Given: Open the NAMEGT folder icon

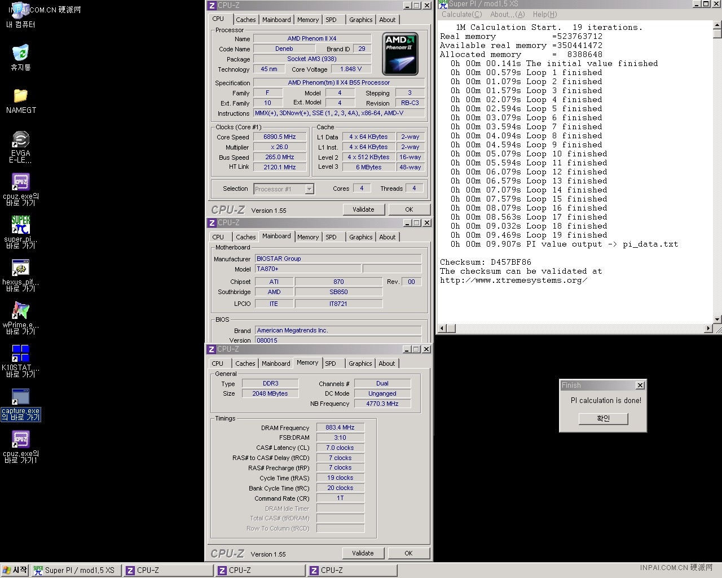Looking at the screenshot, I should click(x=20, y=100).
